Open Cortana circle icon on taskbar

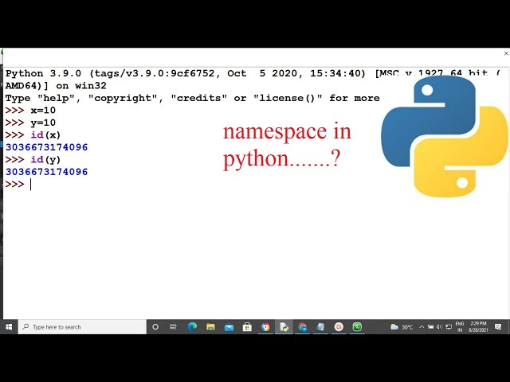pos(155,327)
